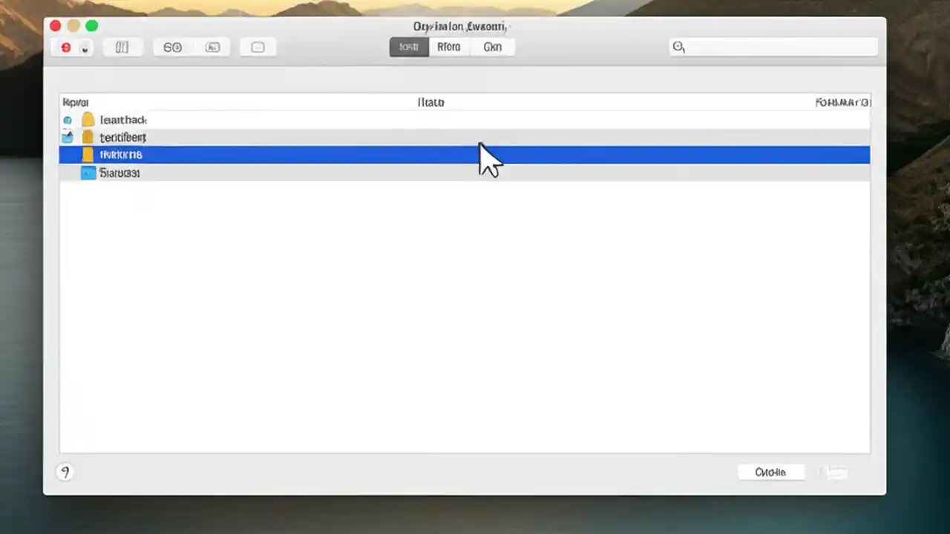This screenshot has height=534, width=950.
Task: Select the blue external drive icon beside teritfeert
Action: [x=68, y=137]
